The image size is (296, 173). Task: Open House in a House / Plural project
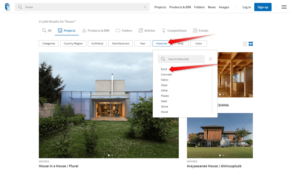tap(59, 166)
